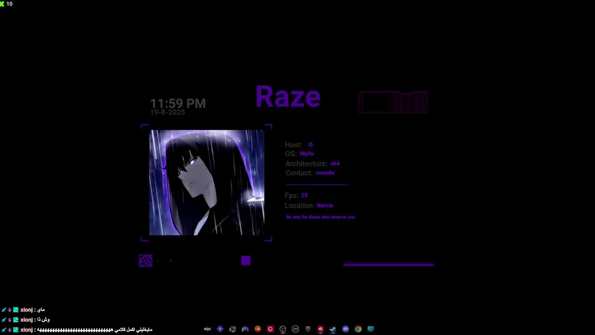This screenshot has width=595, height=335.
Task: Click the Raze title text
Action: point(288,97)
